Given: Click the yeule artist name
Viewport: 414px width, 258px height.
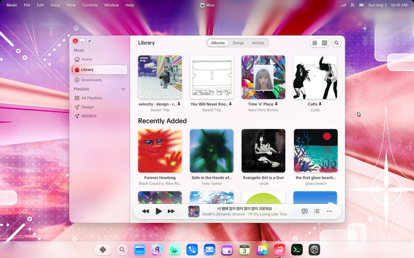Looking at the screenshot, I should pos(264,184).
